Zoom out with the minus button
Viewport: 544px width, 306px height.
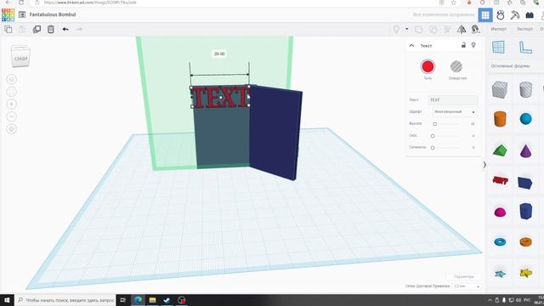[11, 116]
